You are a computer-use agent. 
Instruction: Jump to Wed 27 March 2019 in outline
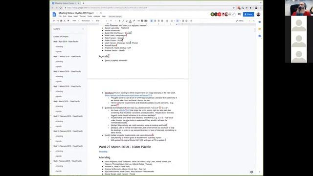click(67, 57)
